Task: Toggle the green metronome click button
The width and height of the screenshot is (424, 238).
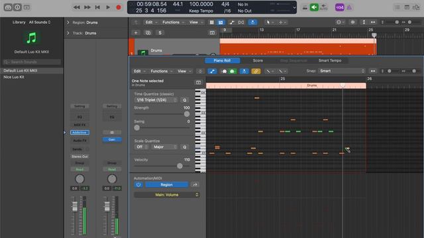Action: click(x=314, y=7)
